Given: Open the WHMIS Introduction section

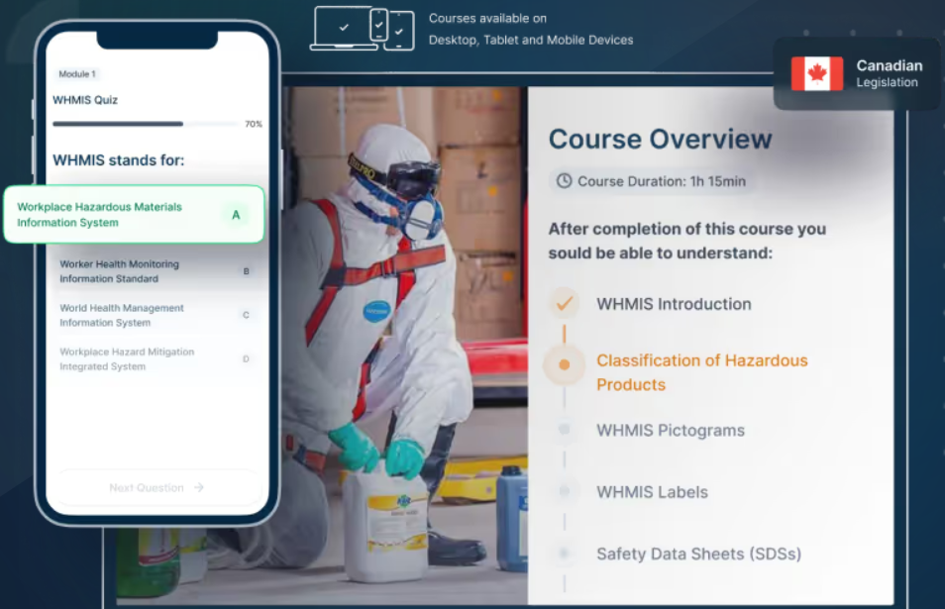Looking at the screenshot, I should click(674, 304).
